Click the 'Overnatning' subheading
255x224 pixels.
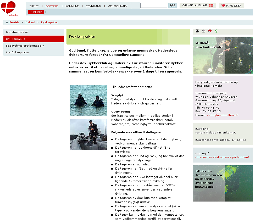[120, 112]
